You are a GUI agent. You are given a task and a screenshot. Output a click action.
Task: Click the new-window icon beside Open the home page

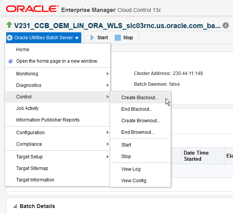coord(10,61)
